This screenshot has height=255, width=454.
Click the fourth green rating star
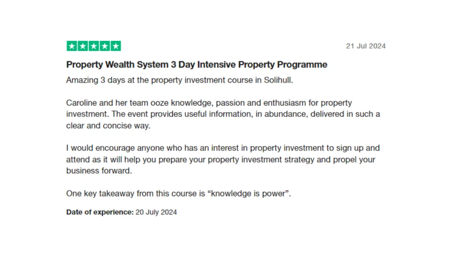tap(105, 46)
